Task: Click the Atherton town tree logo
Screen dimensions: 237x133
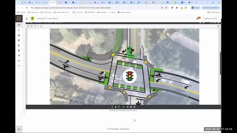Action: (x=32, y=18)
